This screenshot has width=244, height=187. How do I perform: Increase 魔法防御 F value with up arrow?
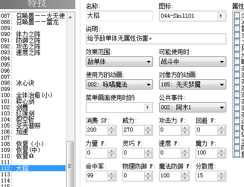coord(185,173)
